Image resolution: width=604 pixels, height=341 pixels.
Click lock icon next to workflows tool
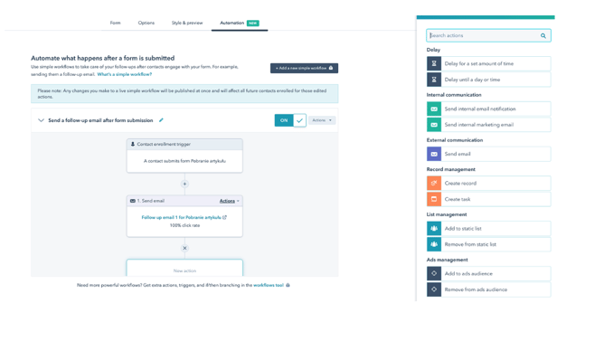pos(288,285)
